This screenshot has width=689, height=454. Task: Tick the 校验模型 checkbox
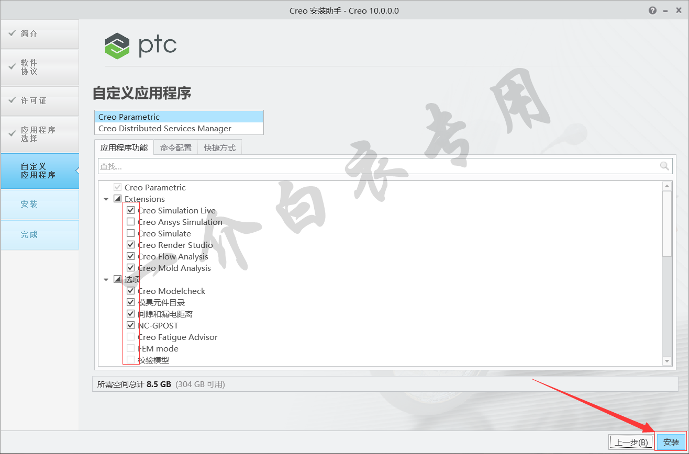(x=131, y=360)
